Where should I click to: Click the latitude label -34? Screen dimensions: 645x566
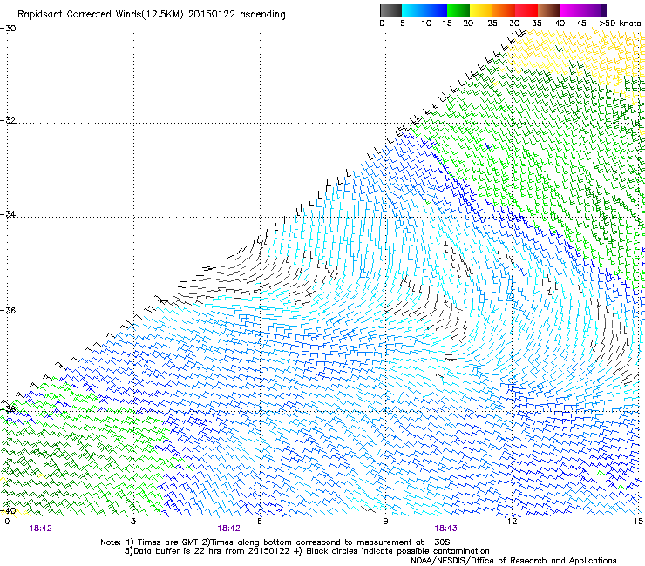tap(8, 214)
